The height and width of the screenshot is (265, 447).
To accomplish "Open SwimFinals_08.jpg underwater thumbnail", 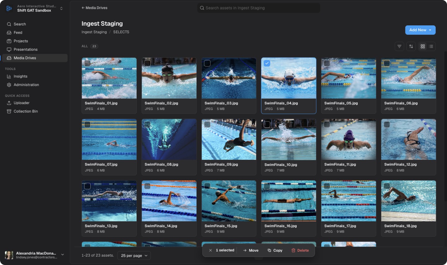I will (x=169, y=139).
